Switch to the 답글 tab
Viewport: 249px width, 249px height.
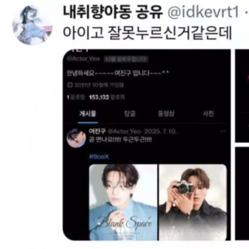click(129, 114)
